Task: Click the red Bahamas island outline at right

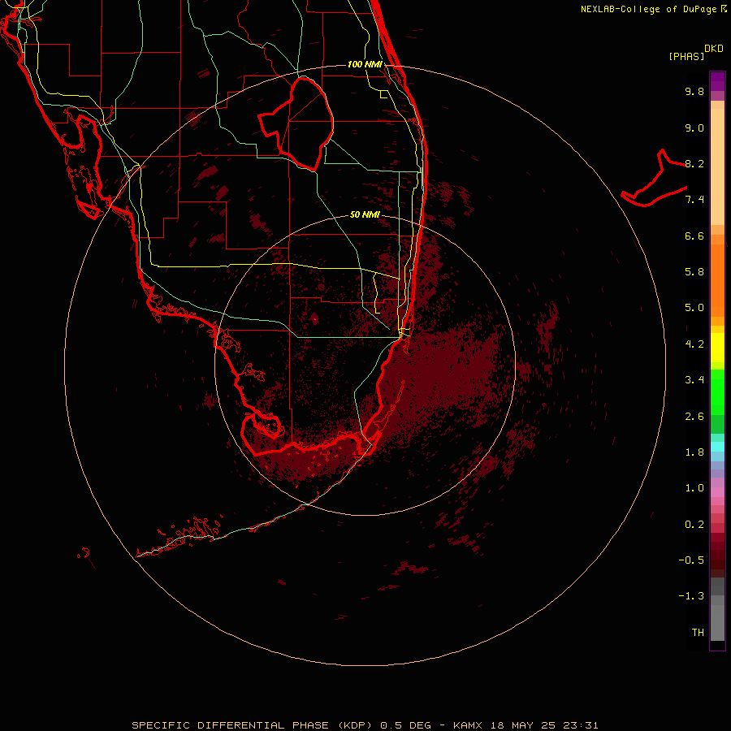Action: pyautogui.click(x=654, y=178)
